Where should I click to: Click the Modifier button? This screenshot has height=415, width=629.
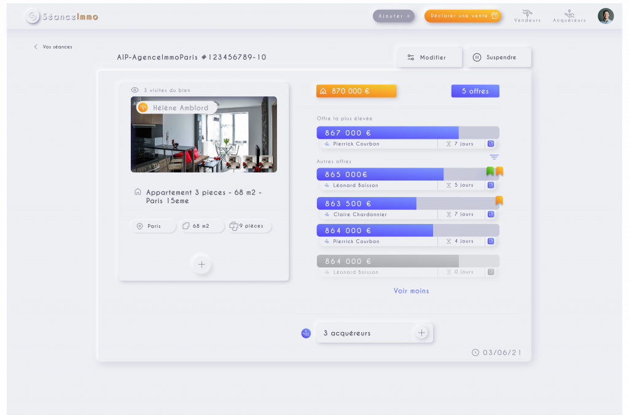[429, 56]
